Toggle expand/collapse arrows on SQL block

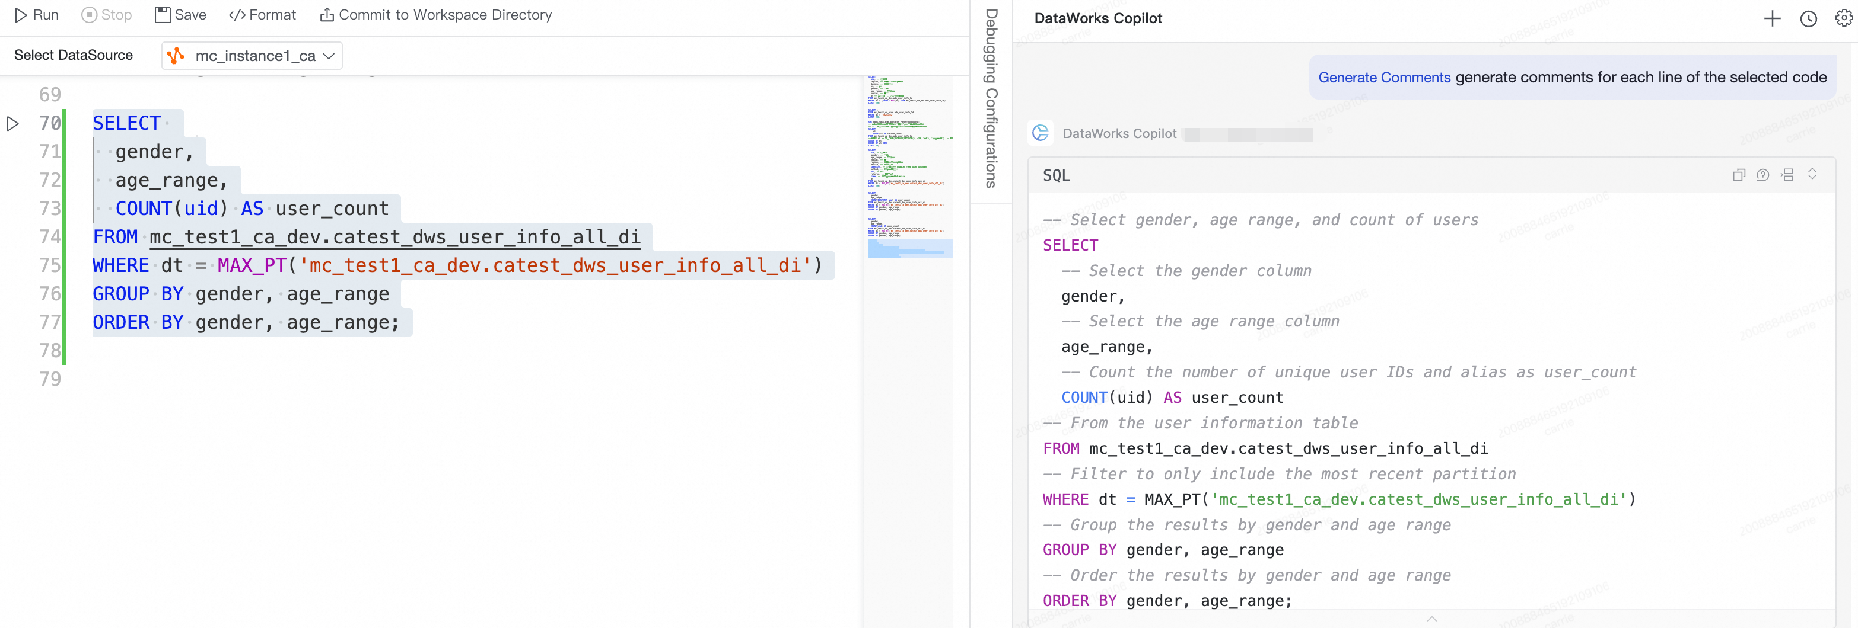(x=1812, y=175)
